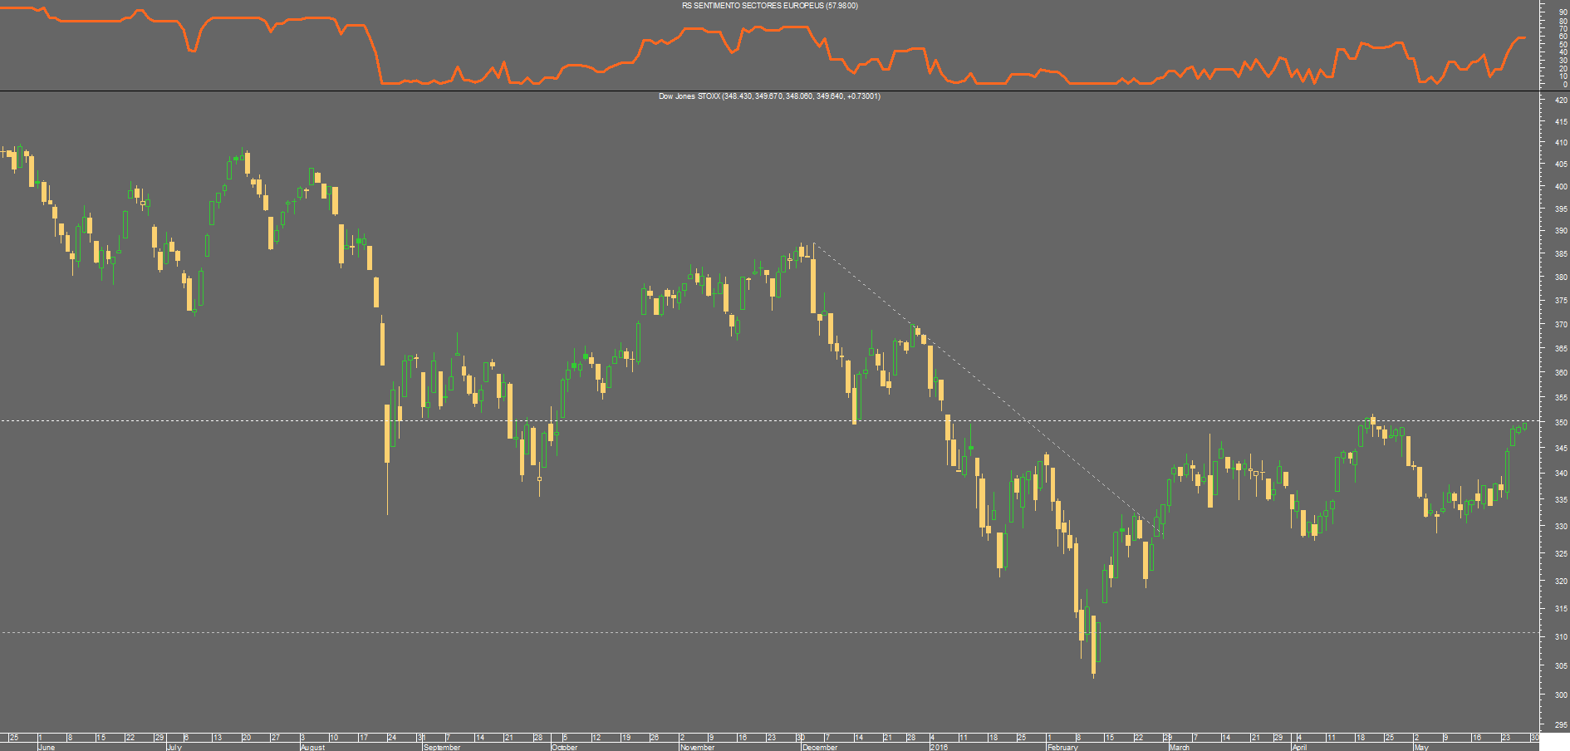Click the 320 price axis label
Image resolution: width=1570 pixels, height=751 pixels.
pyautogui.click(x=1561, y=582)
